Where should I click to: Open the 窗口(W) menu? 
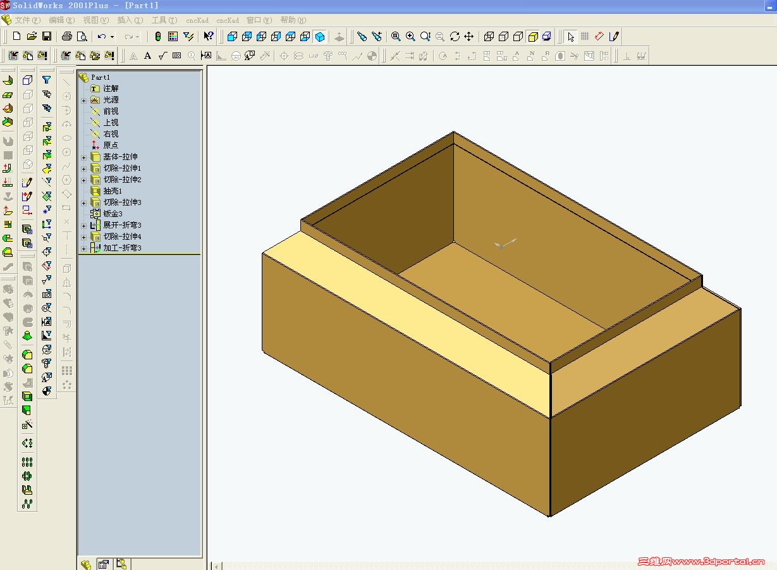pyautogui.click(x=259, y=20)
